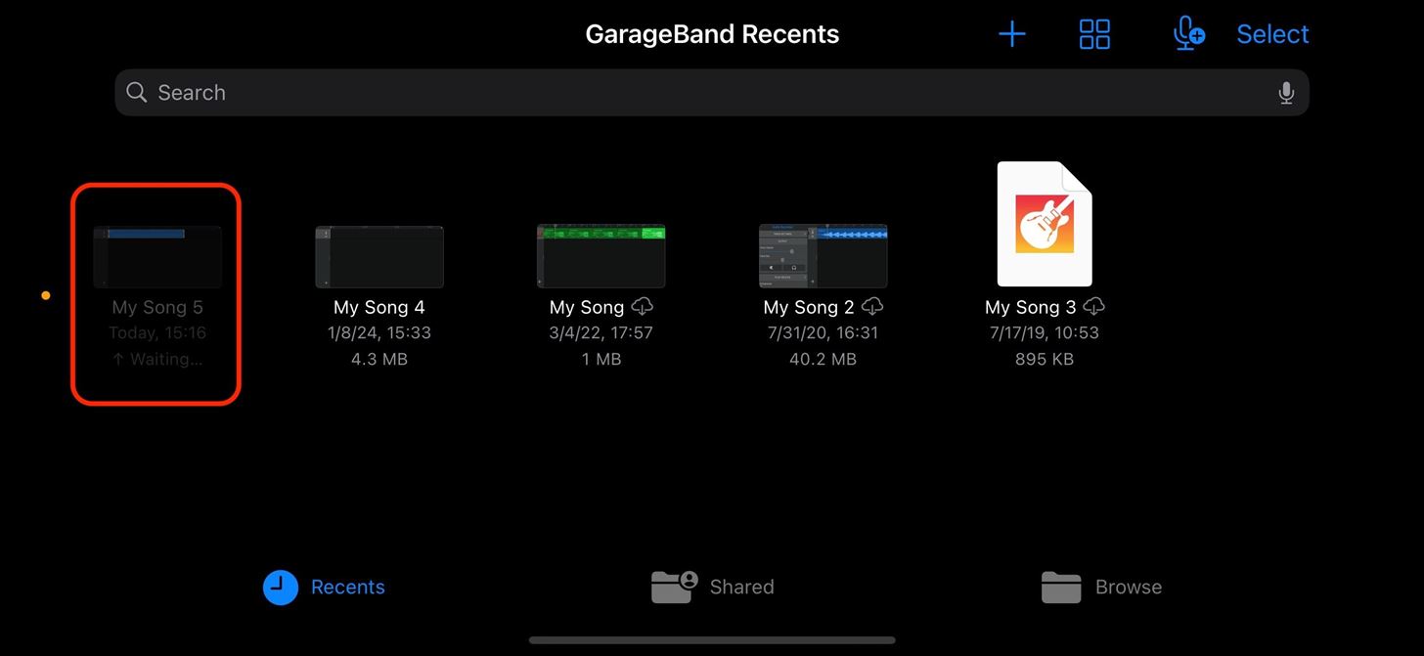Viewport: 1424px width, 656px height.
Task: Open the My Song 4 project thumbnail
Action: [379, 257]
